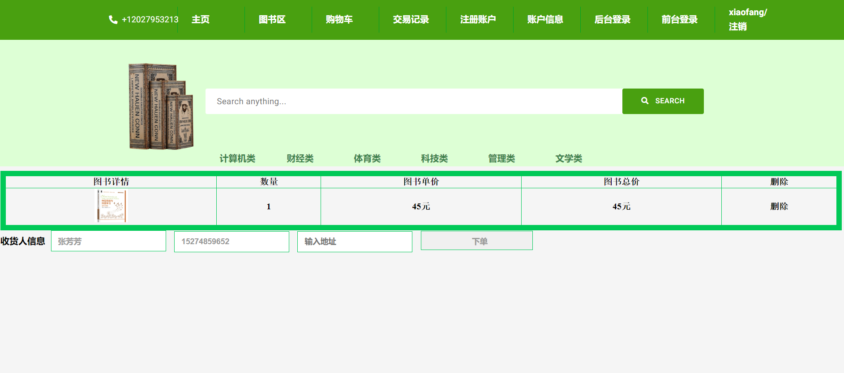This screenshot has height=373, width=844.
Task: Click the book cover thumbnail in cart
Action: 112,206
